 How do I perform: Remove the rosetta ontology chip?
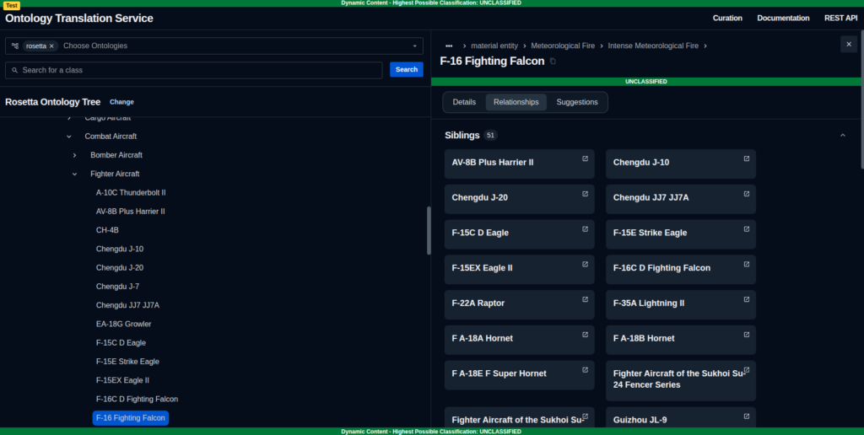pos(51,46)
